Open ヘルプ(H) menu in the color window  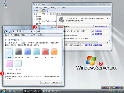tap(40, 35)
